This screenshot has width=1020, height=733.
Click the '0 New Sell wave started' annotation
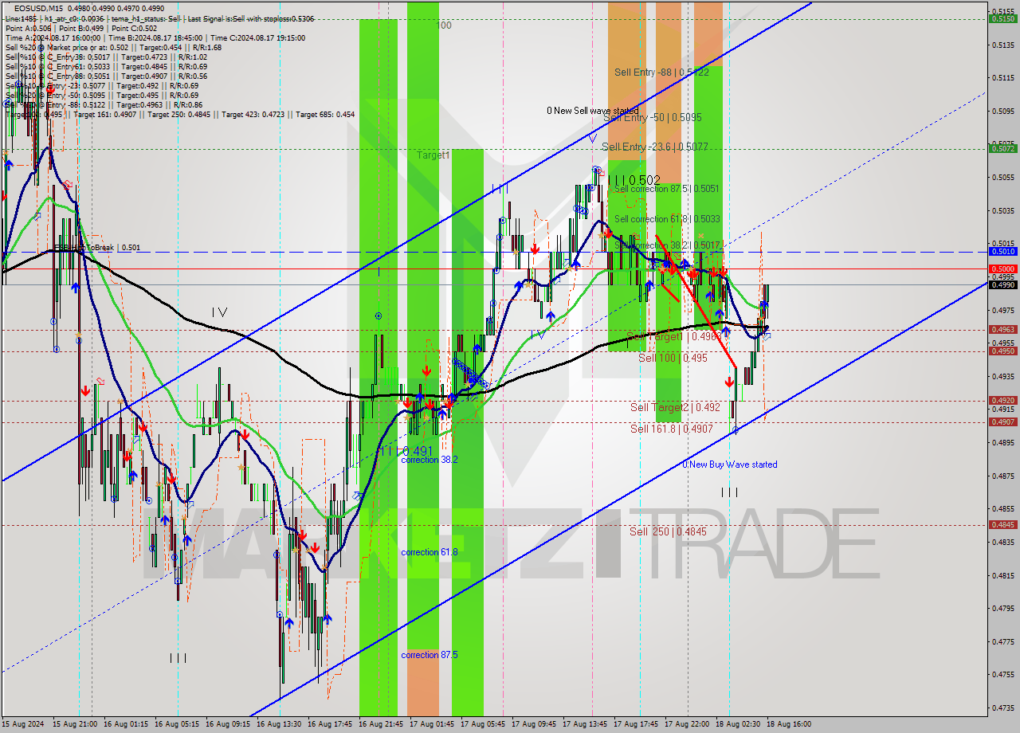pos(592,110)
